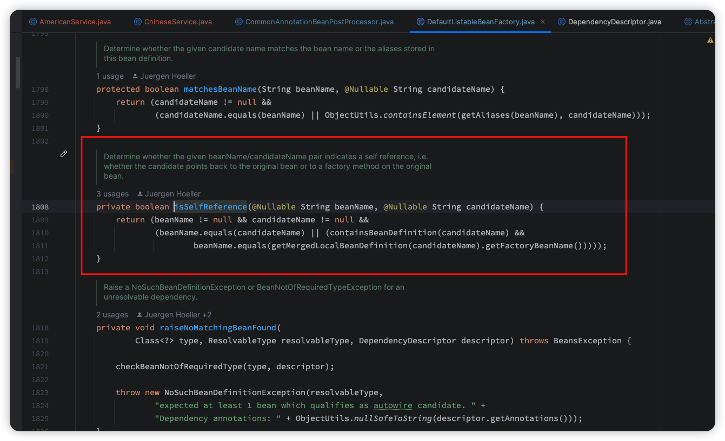Click the class icon on DependencyDescriptor.java tab
725x441 pixels.
tap(562, 22)
